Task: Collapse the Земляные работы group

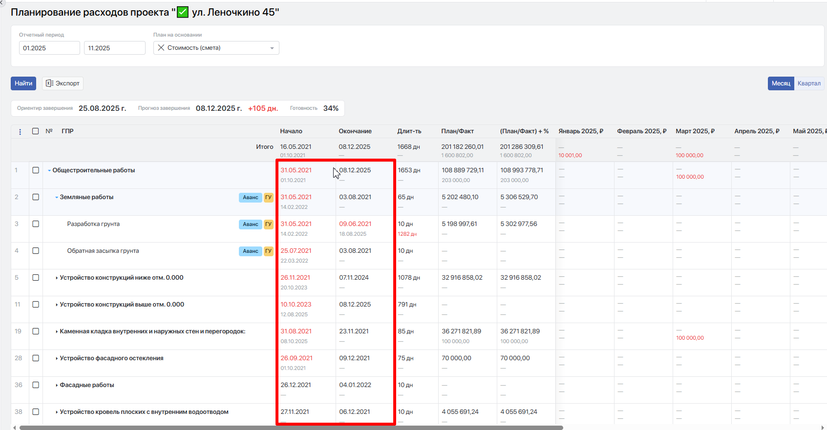Action: pos(57,198)
